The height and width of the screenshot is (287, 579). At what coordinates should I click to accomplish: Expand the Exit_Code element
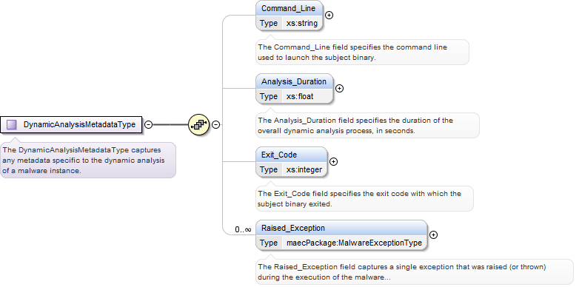pos(333,161)
